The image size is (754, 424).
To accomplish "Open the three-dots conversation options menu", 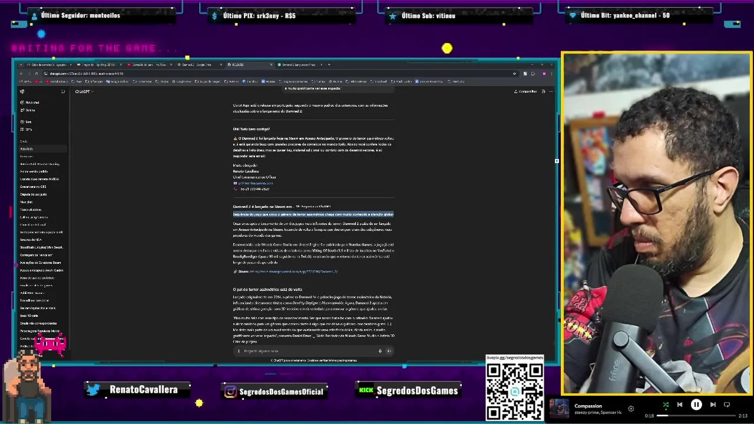I will [551, 91].
